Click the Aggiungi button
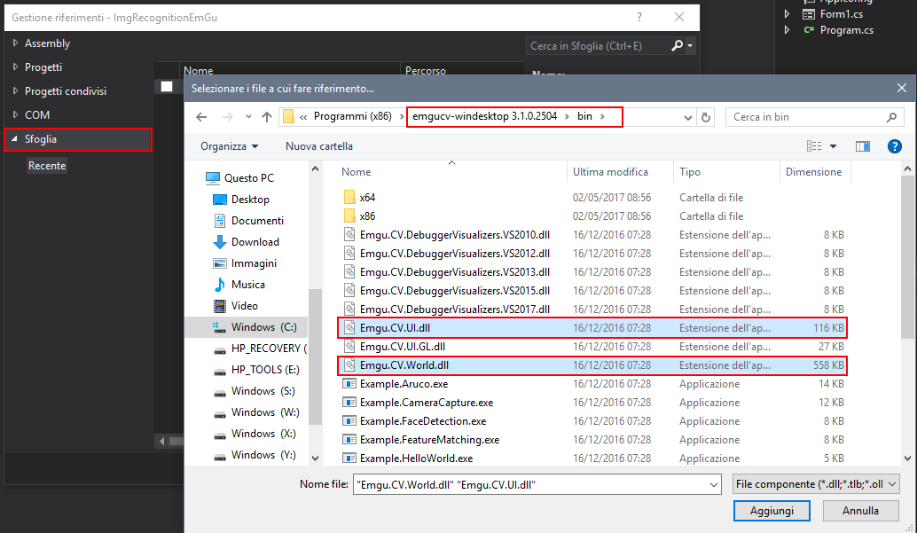Viewport: 917px width, 533px height. pos(772,511)
